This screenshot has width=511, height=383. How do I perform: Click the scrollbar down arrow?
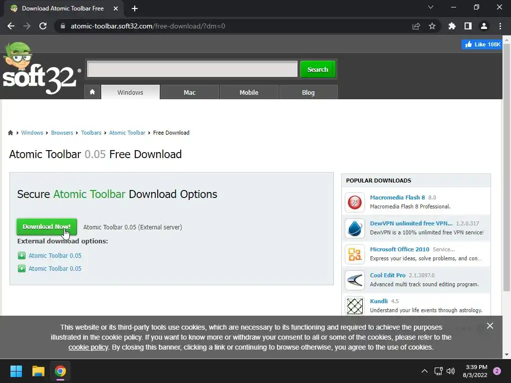point(507,355)
